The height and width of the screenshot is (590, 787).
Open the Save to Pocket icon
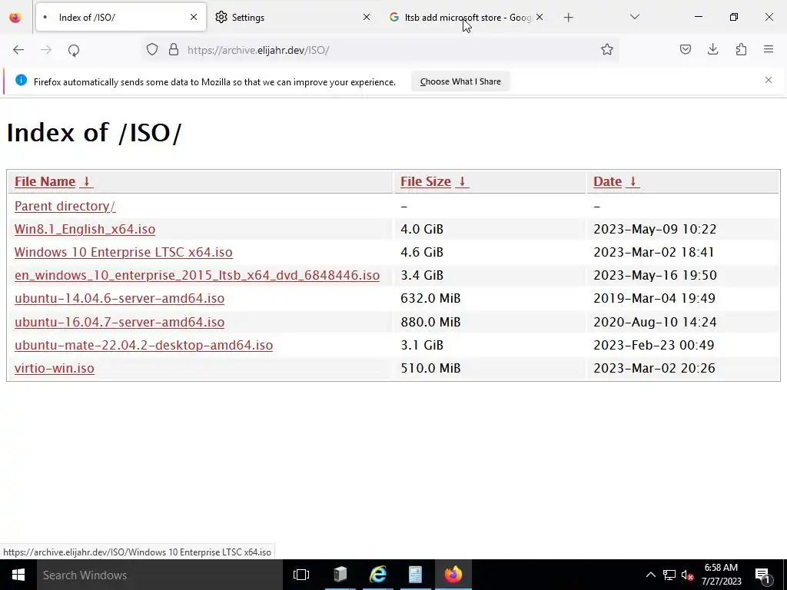685,50
